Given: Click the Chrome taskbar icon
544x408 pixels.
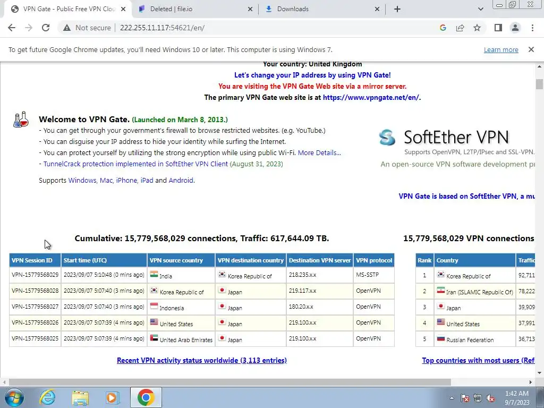Looking at the screenshot, I should point(146,397).
